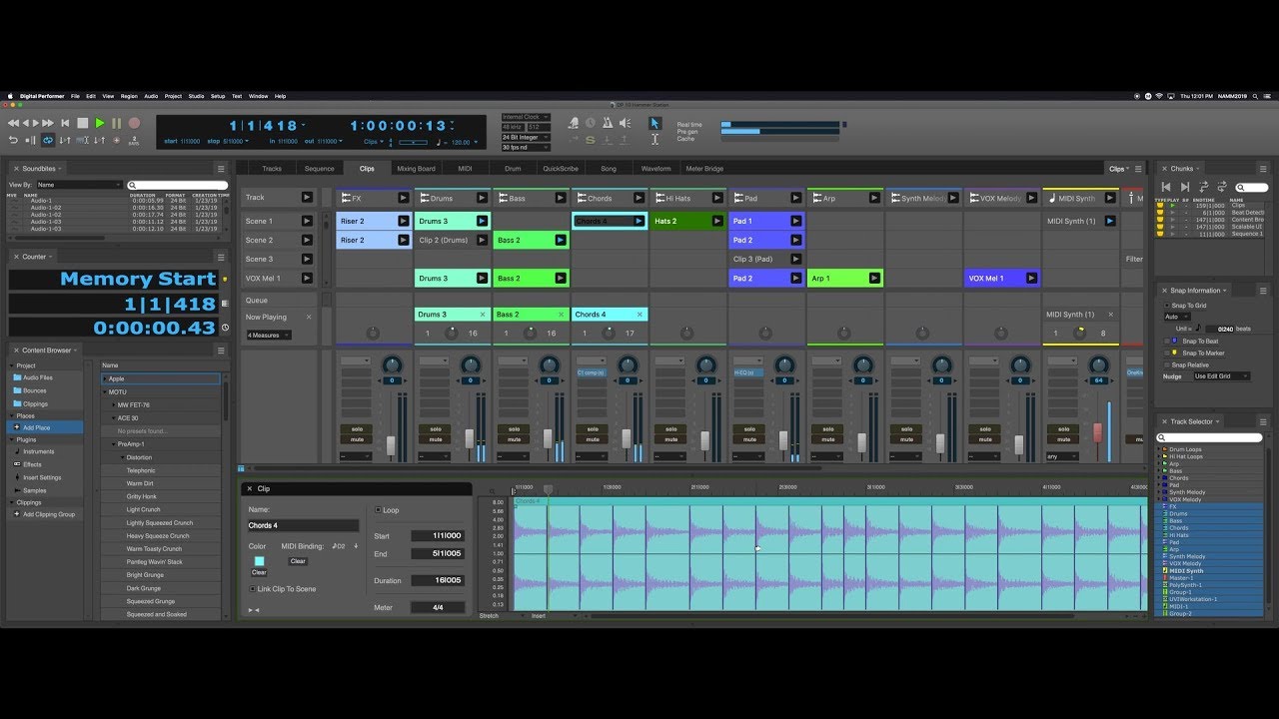Toggle the Snap Relative checkbox
The image size is (1279, 719).
point(1166,364)
